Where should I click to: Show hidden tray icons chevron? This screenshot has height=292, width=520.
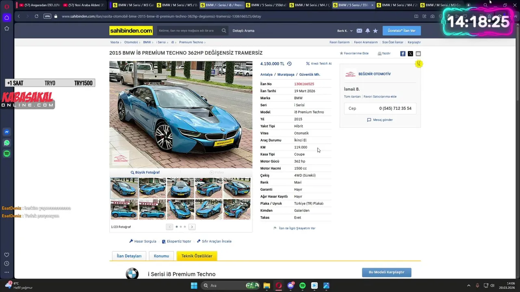click(468, 286)
